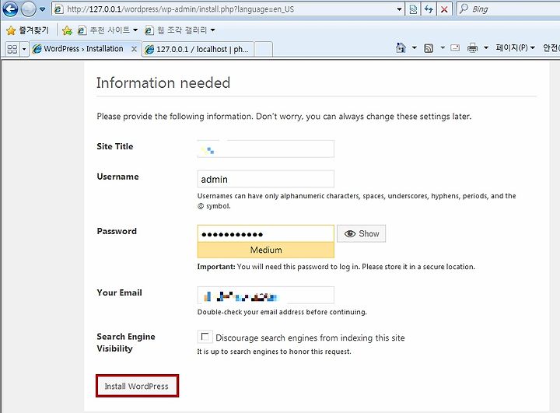This screenshot has width=560, height=413.
Task: Close the WordPress Installation tab
Action: click(x=134, y=49)
